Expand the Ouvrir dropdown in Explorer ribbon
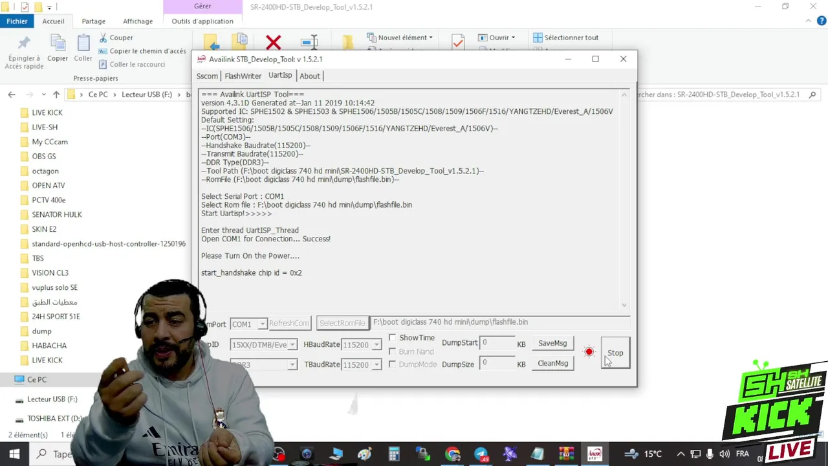This screenshot has height=466, width=828. click(513, 38)
